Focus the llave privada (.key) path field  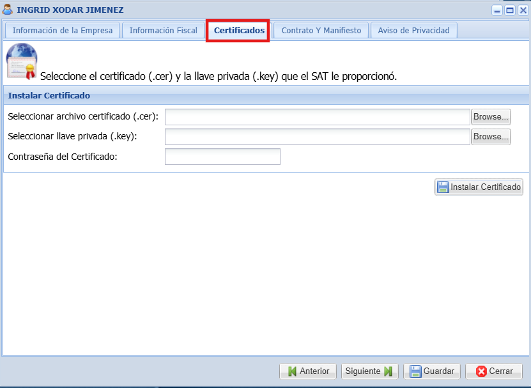click(318, 137)
